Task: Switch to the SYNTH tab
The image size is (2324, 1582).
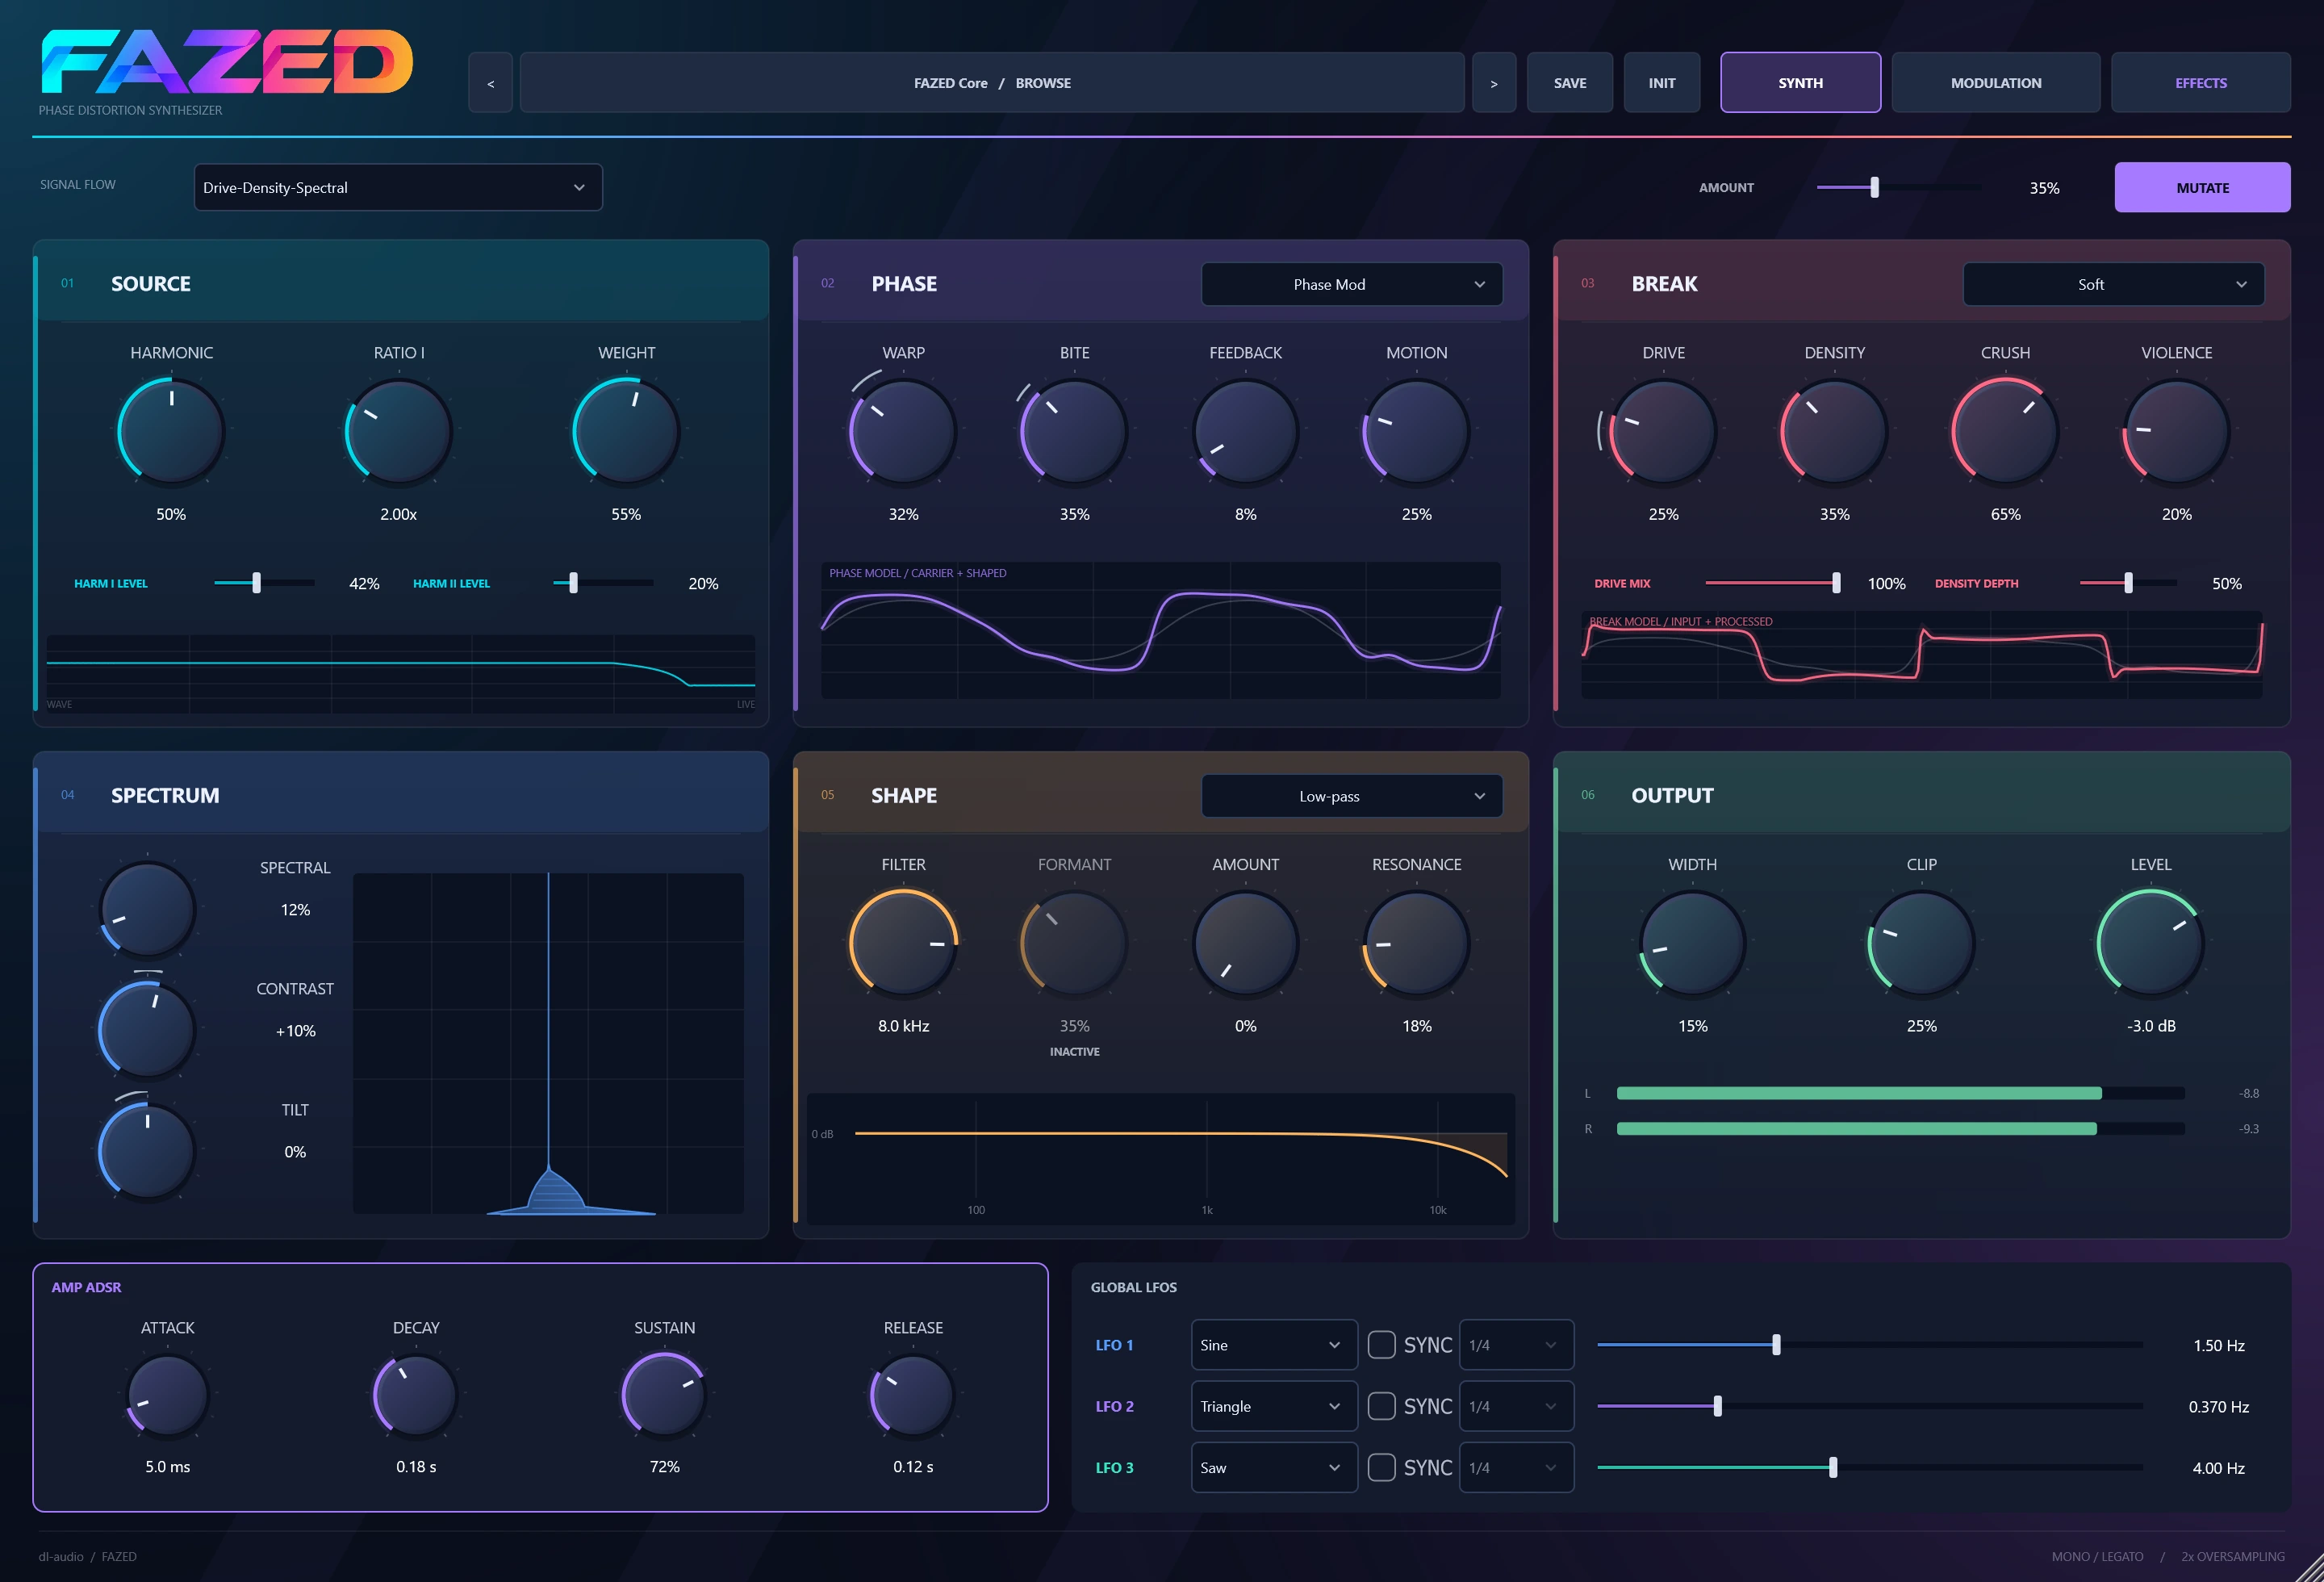Action: [1800, 83]
